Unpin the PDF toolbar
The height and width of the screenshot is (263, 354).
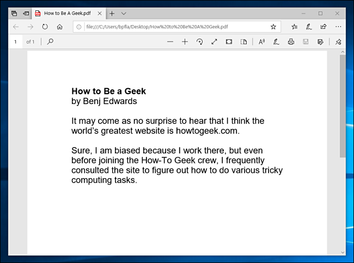tap(338, 42)
